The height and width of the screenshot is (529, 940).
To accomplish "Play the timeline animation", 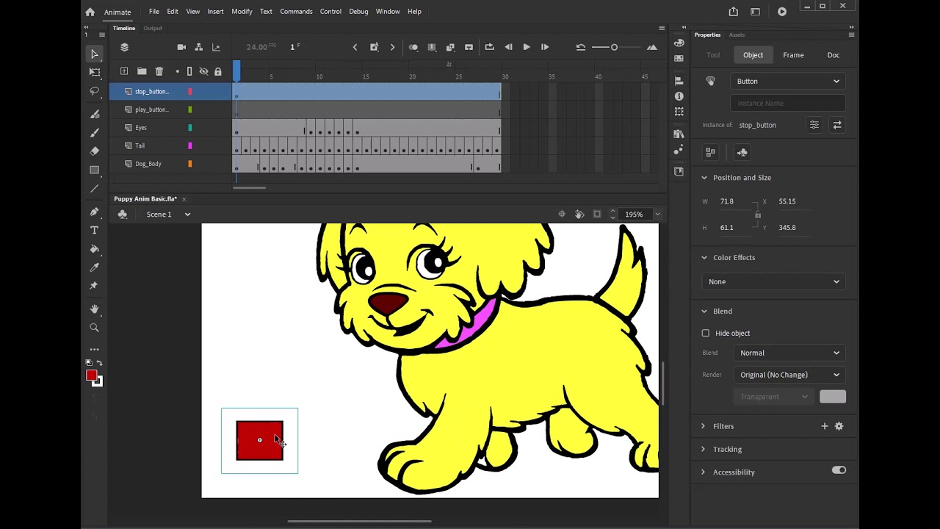I will click(x=527, y=47).
